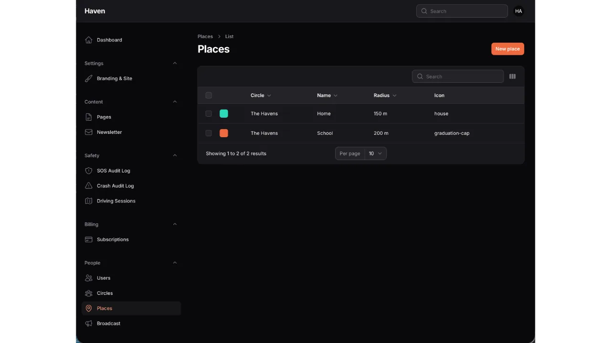Focus the global Search field in header
Screen dimensions: 611x343
click(462, 11)
